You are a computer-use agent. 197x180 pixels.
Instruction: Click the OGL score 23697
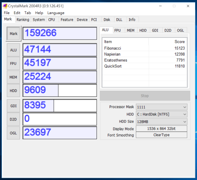60,133
